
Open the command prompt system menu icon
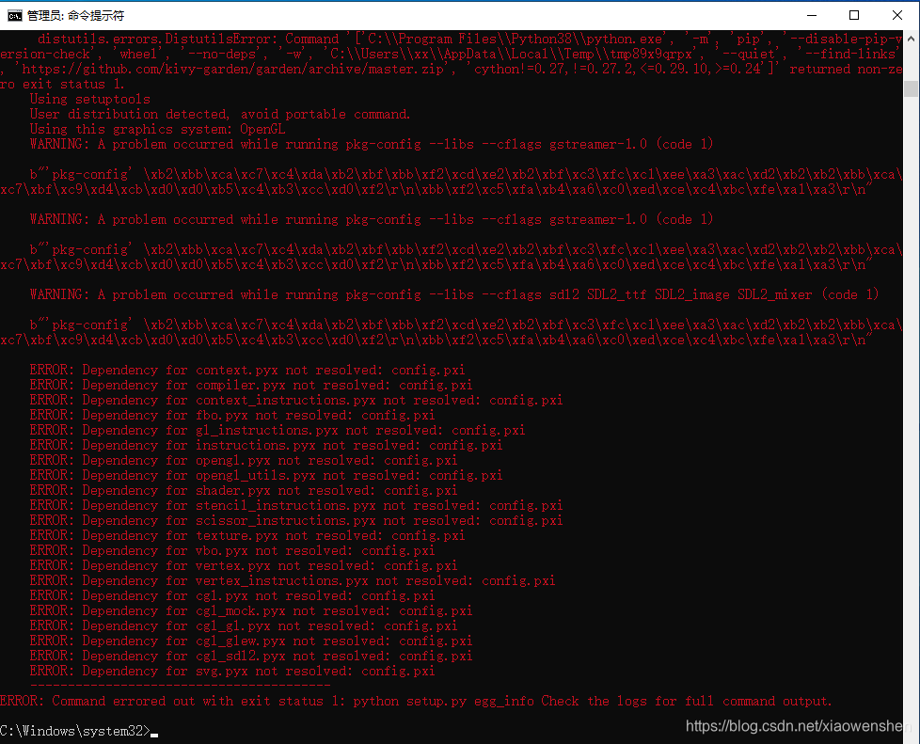pos(15,15)
